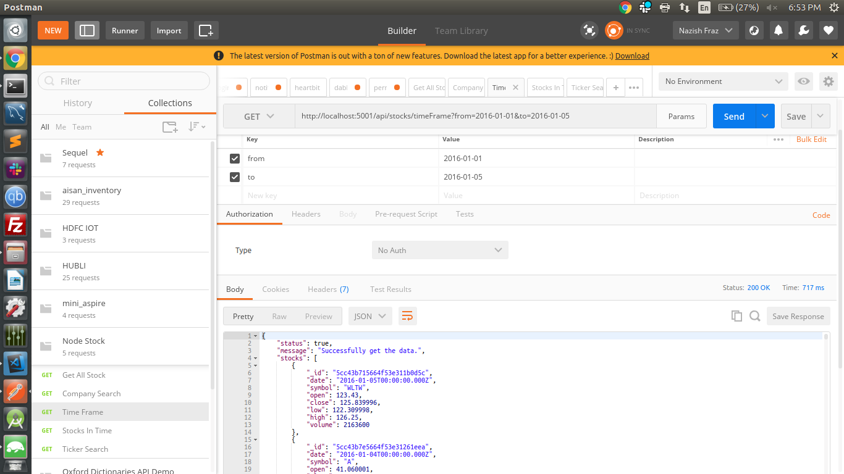844x474 pixels.
Task: Click the Bulk Edit link
Action: pyautogui.click(x=811, y=139)
